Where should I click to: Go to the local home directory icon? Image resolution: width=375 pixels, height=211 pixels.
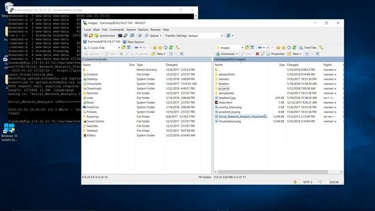(x=165, y=47)
